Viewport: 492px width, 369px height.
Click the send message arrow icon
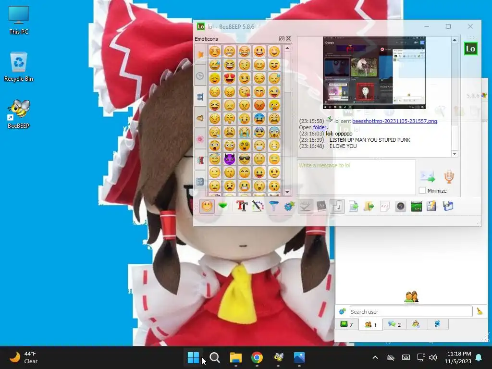[428, 176]
